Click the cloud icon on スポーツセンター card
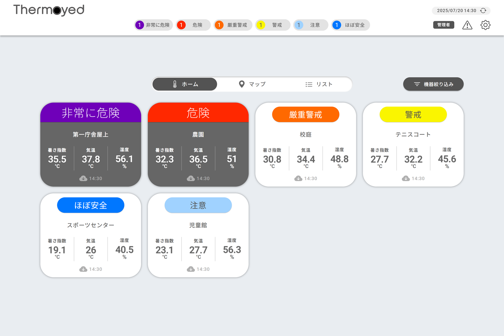The height and width of the screenshot is (336, 504). [83, 269]
